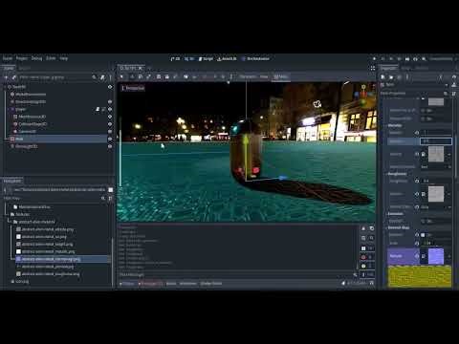Viewport: 459px width, 344px height.
Task: Open the Inspector object history icon
Action: pyautogui.click(x=453, y=76)
